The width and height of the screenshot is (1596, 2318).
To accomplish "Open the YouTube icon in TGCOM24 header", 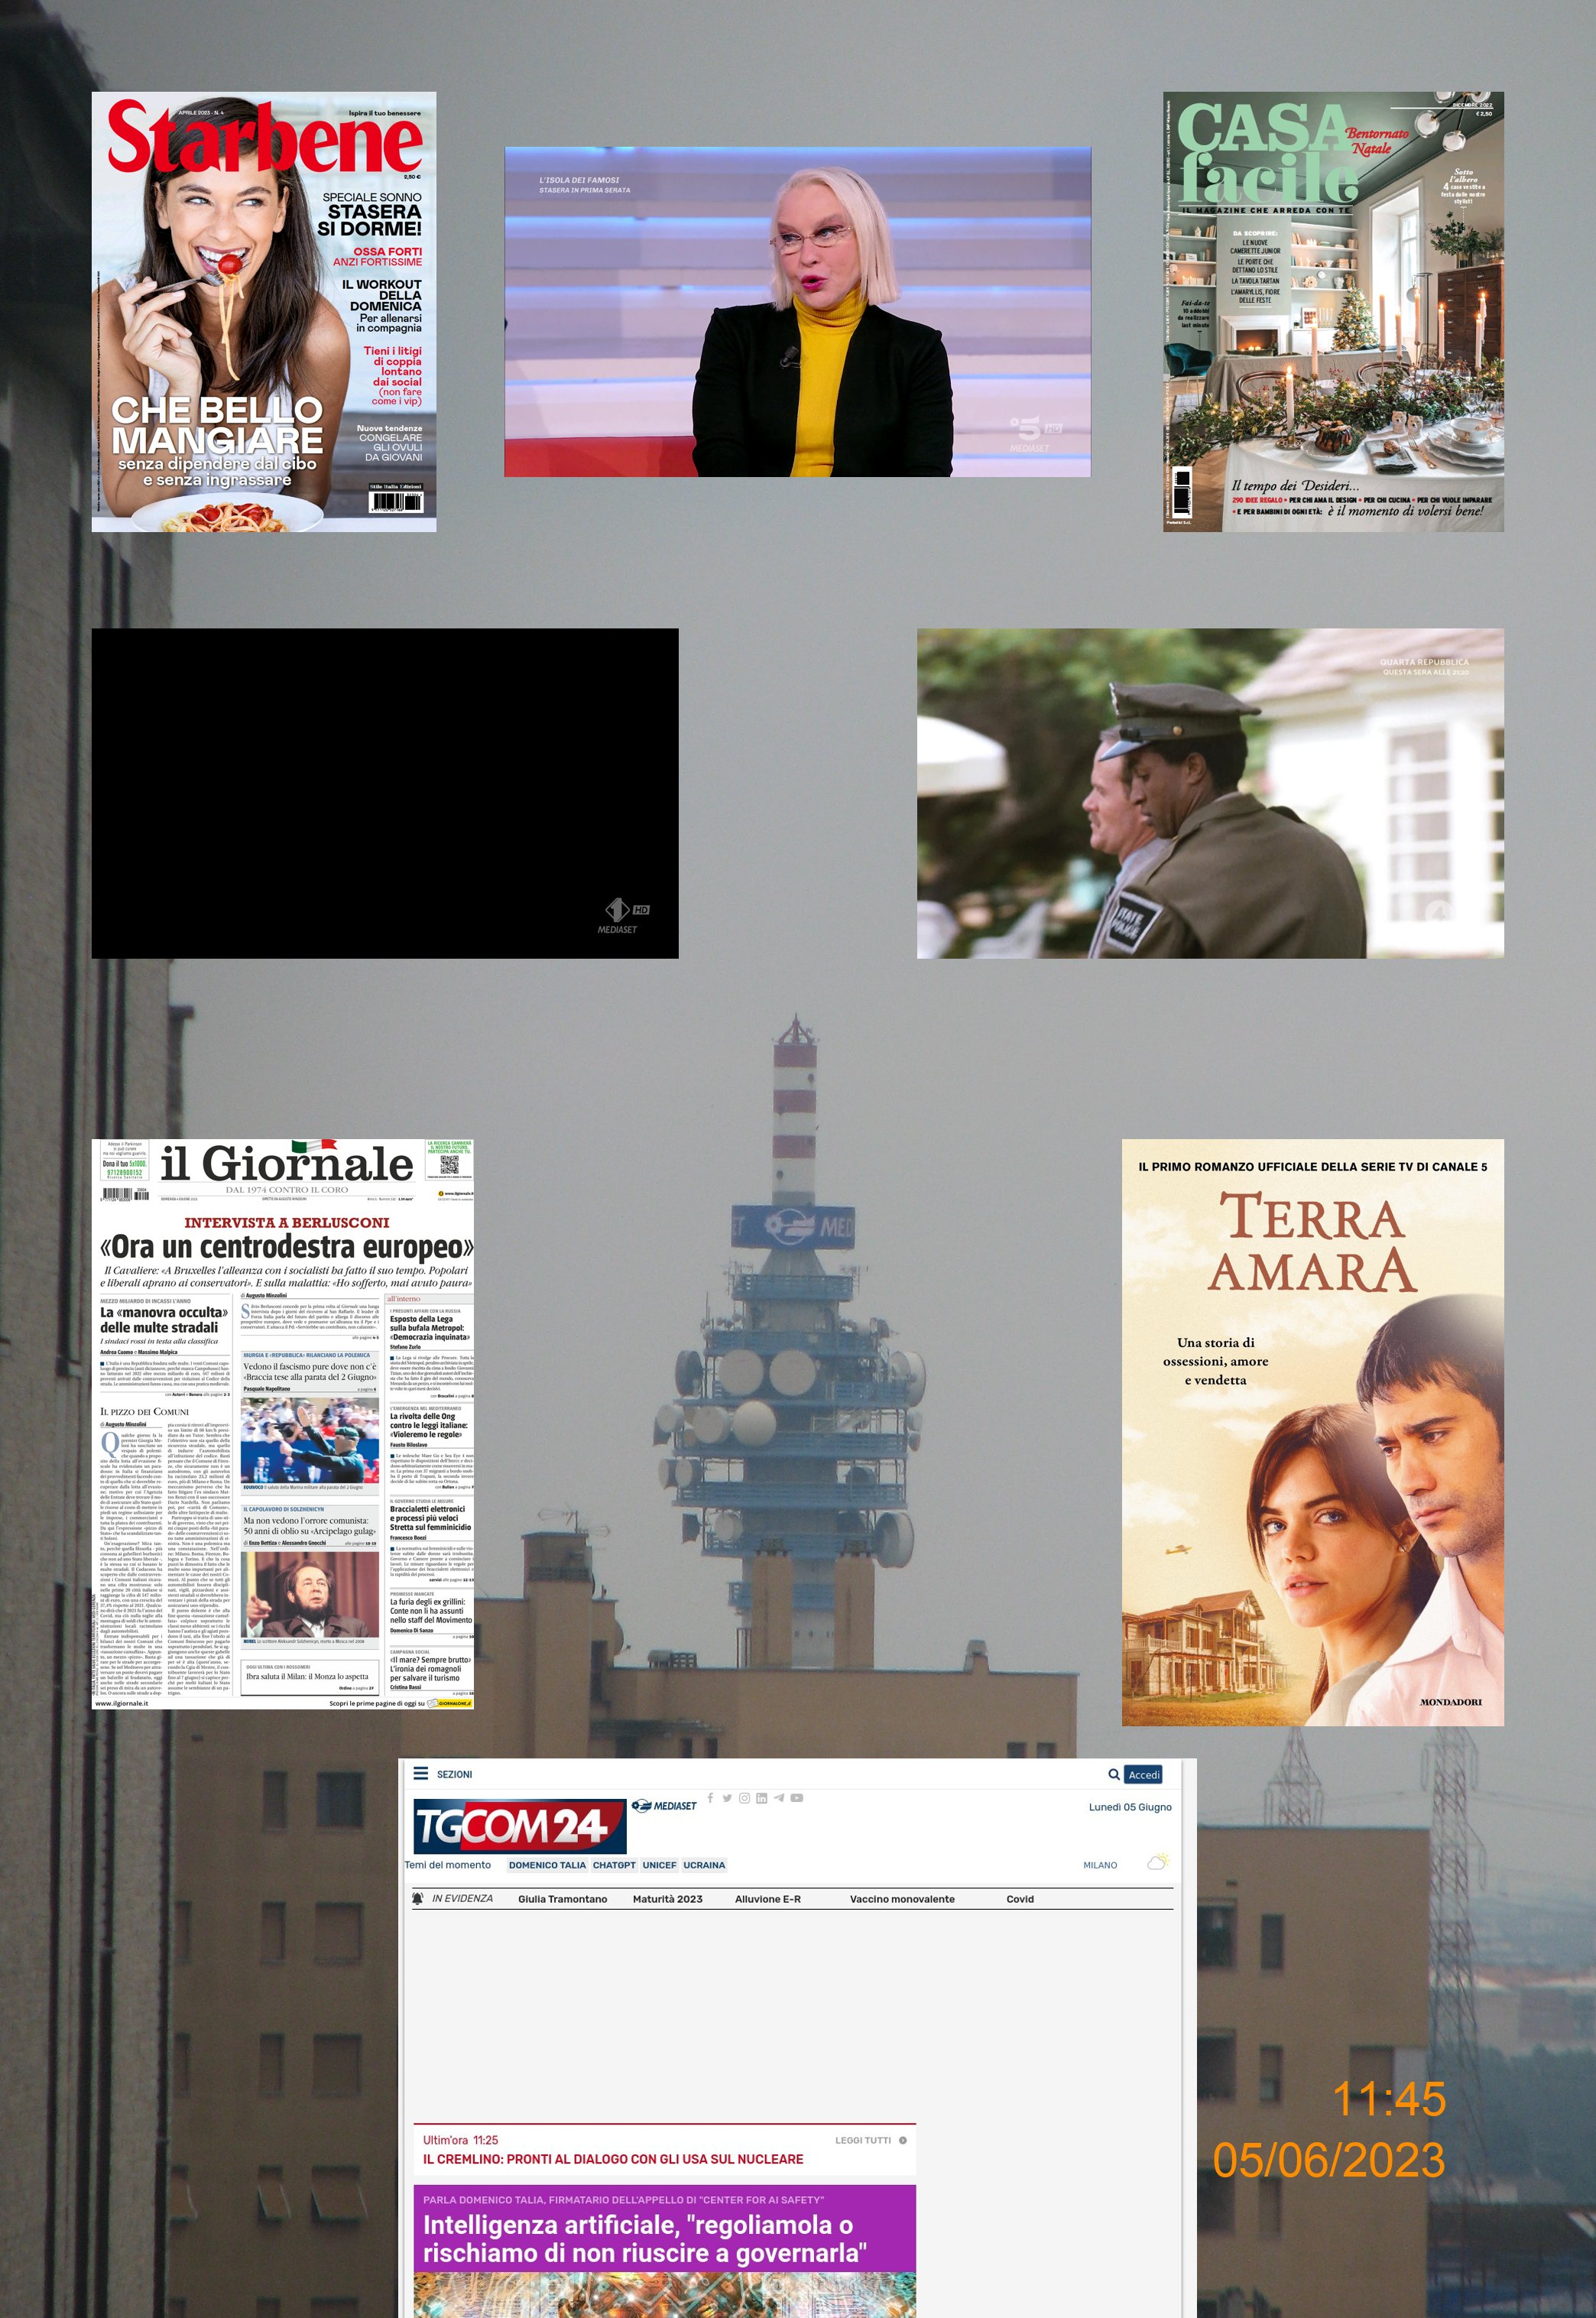I will click(797, 1797).
